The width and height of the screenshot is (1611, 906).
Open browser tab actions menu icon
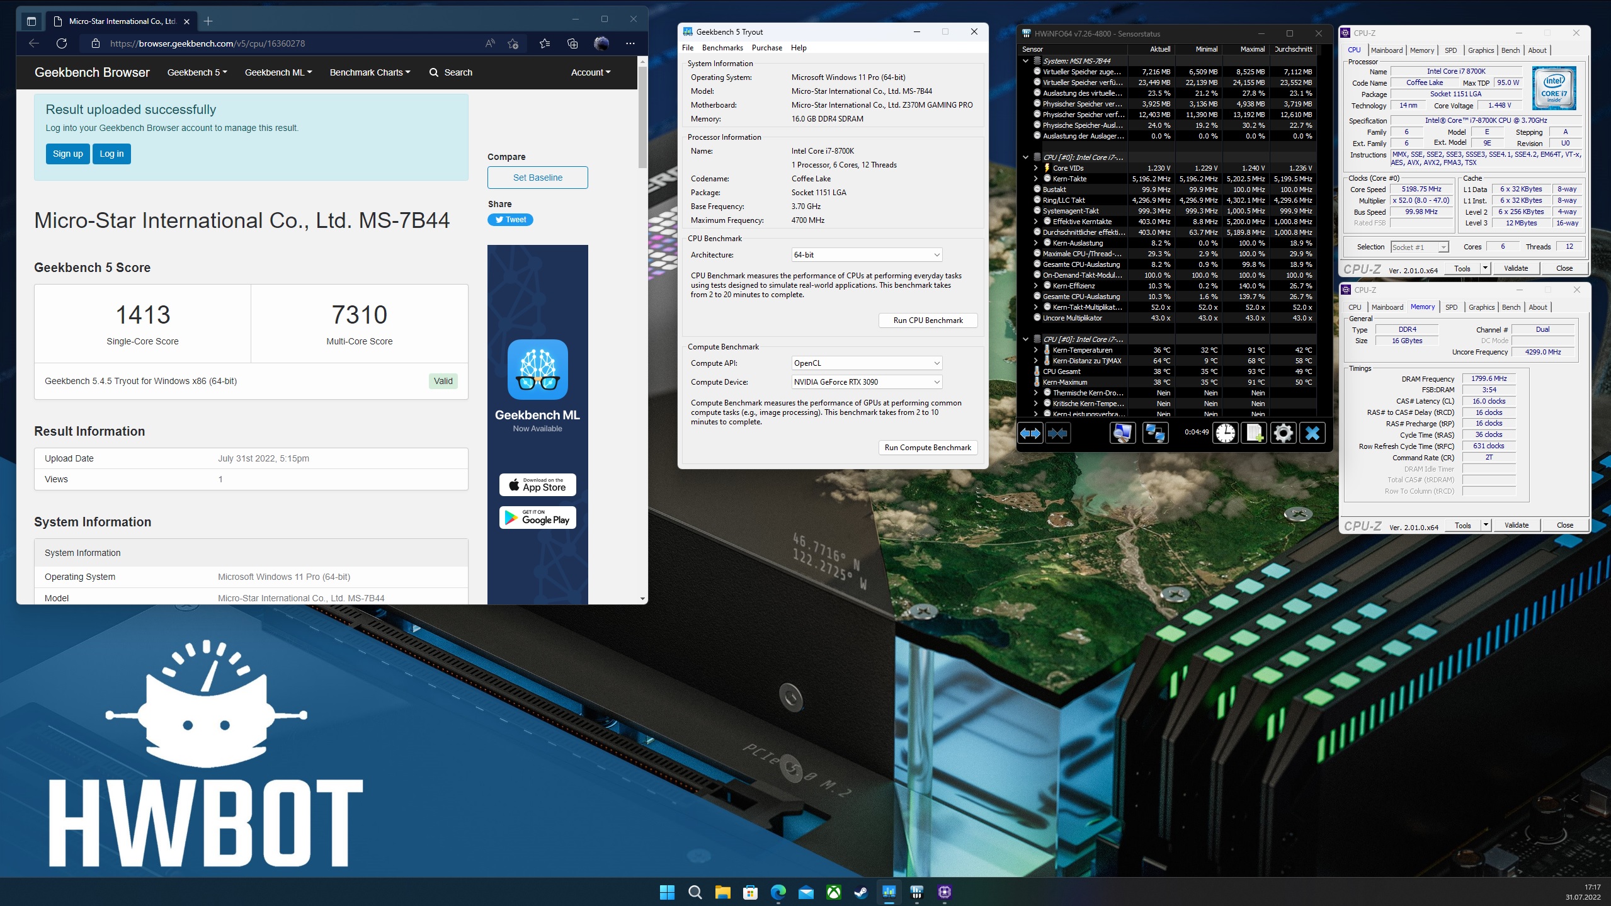click(31, 21)
